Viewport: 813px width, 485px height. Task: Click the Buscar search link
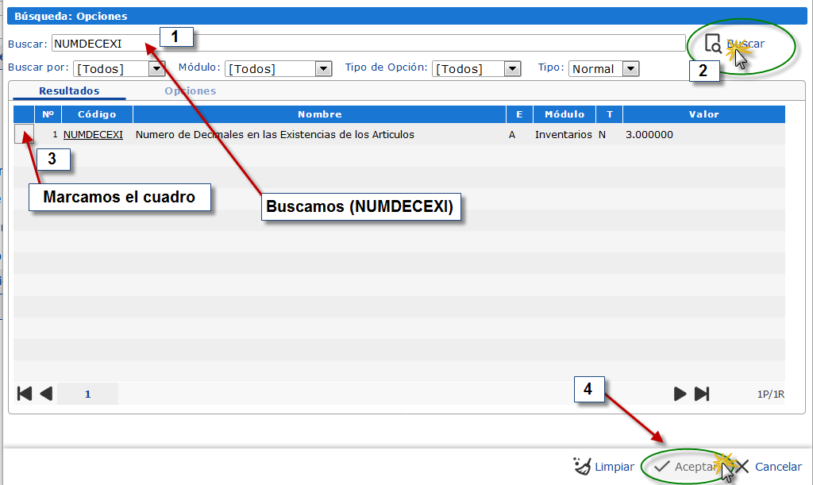[746, 44]
